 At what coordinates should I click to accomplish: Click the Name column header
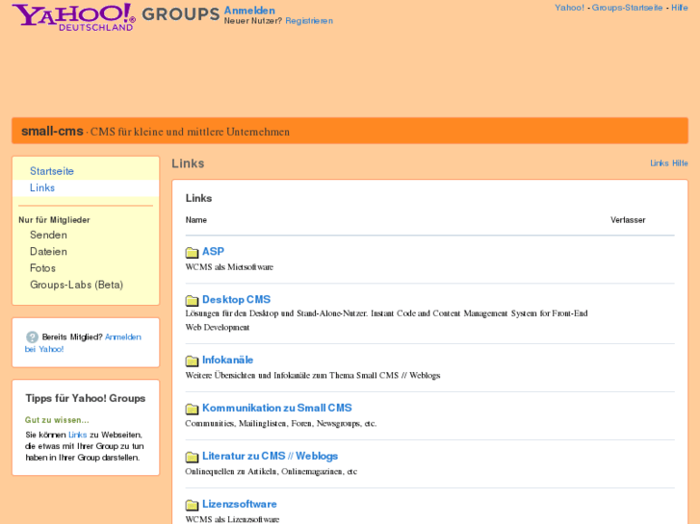click(x=196, y=220)
